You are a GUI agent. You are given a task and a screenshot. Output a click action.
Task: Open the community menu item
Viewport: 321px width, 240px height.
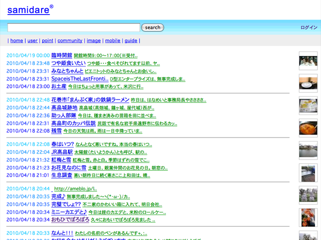(70, 40)
